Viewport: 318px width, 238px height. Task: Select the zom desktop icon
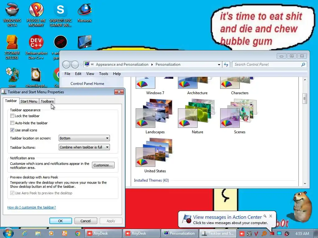(x=12, y=77)
